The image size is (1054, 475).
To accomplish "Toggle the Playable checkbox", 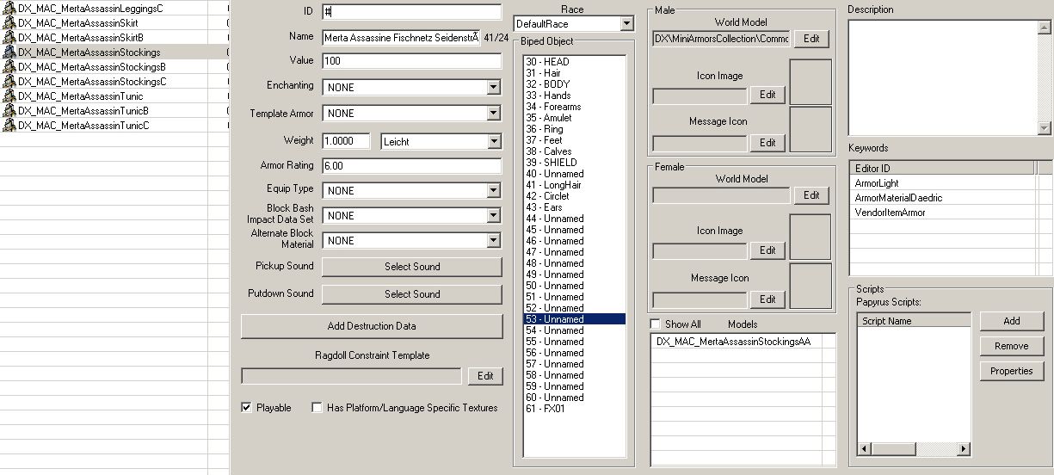I will 247,408.
